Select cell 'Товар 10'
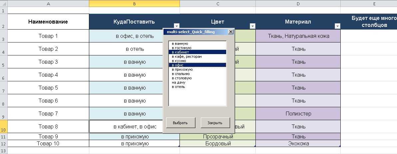The height and width of the screenshot is (154, 397). coord(48,144)
